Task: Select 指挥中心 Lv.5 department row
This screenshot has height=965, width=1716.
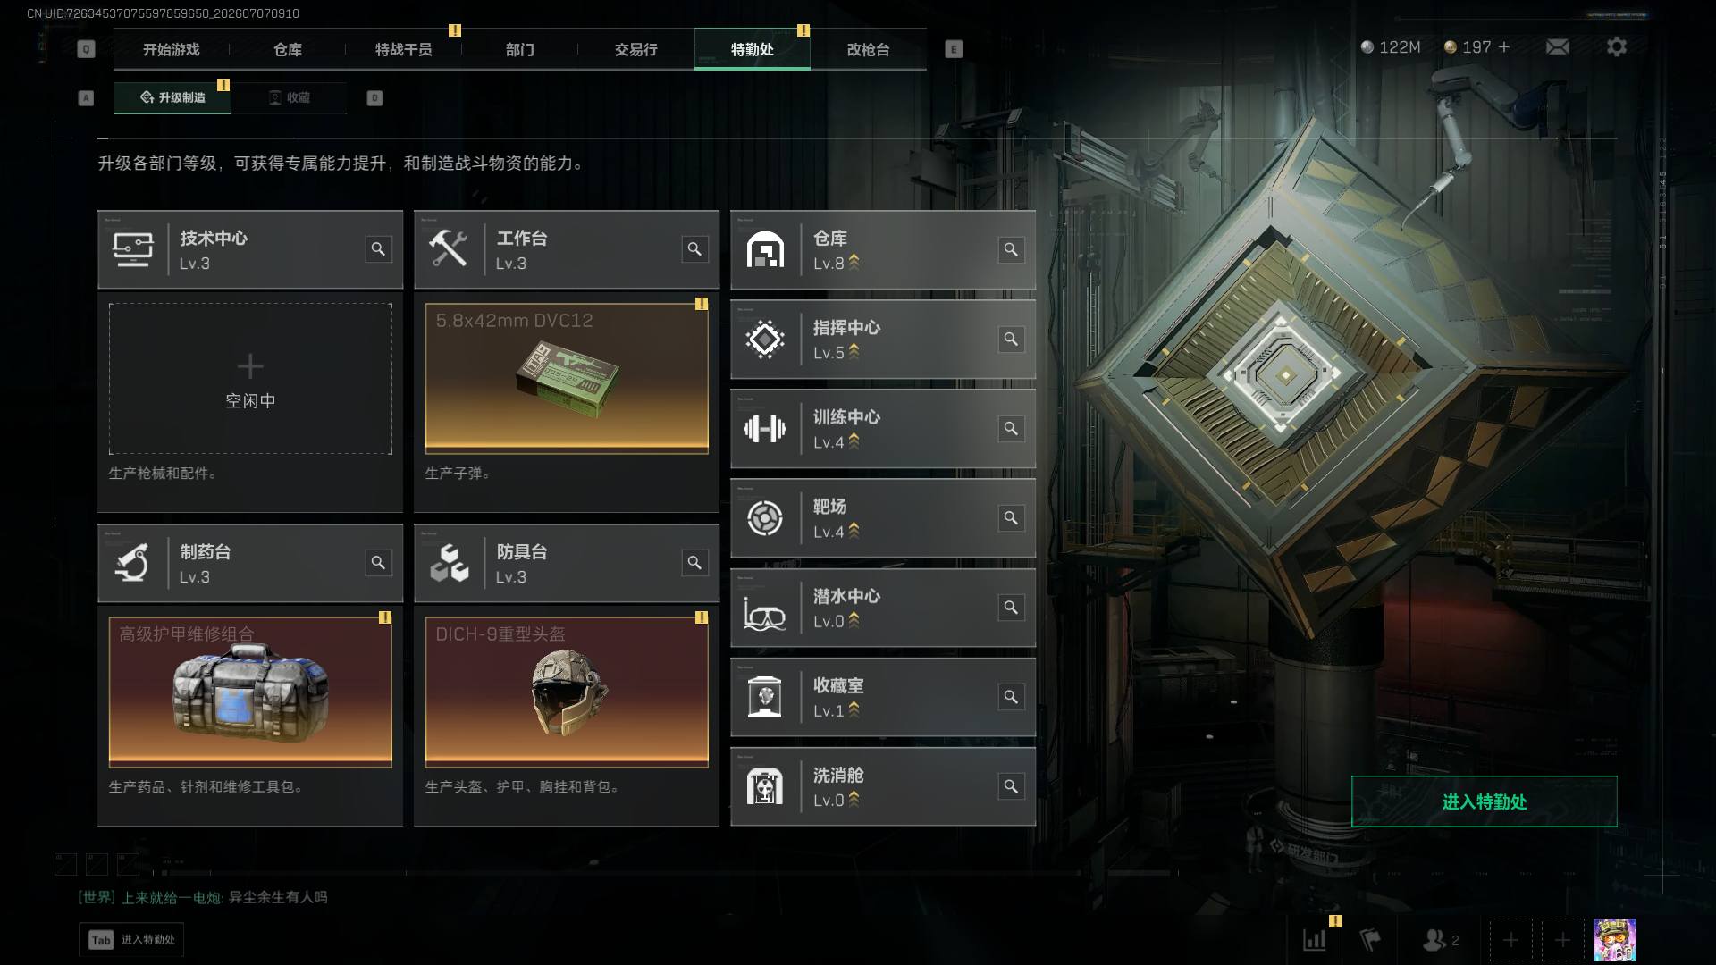Action: coord(883,340)
